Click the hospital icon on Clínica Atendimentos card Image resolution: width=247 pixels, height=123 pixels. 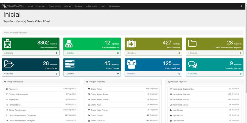tap(8, 43)
